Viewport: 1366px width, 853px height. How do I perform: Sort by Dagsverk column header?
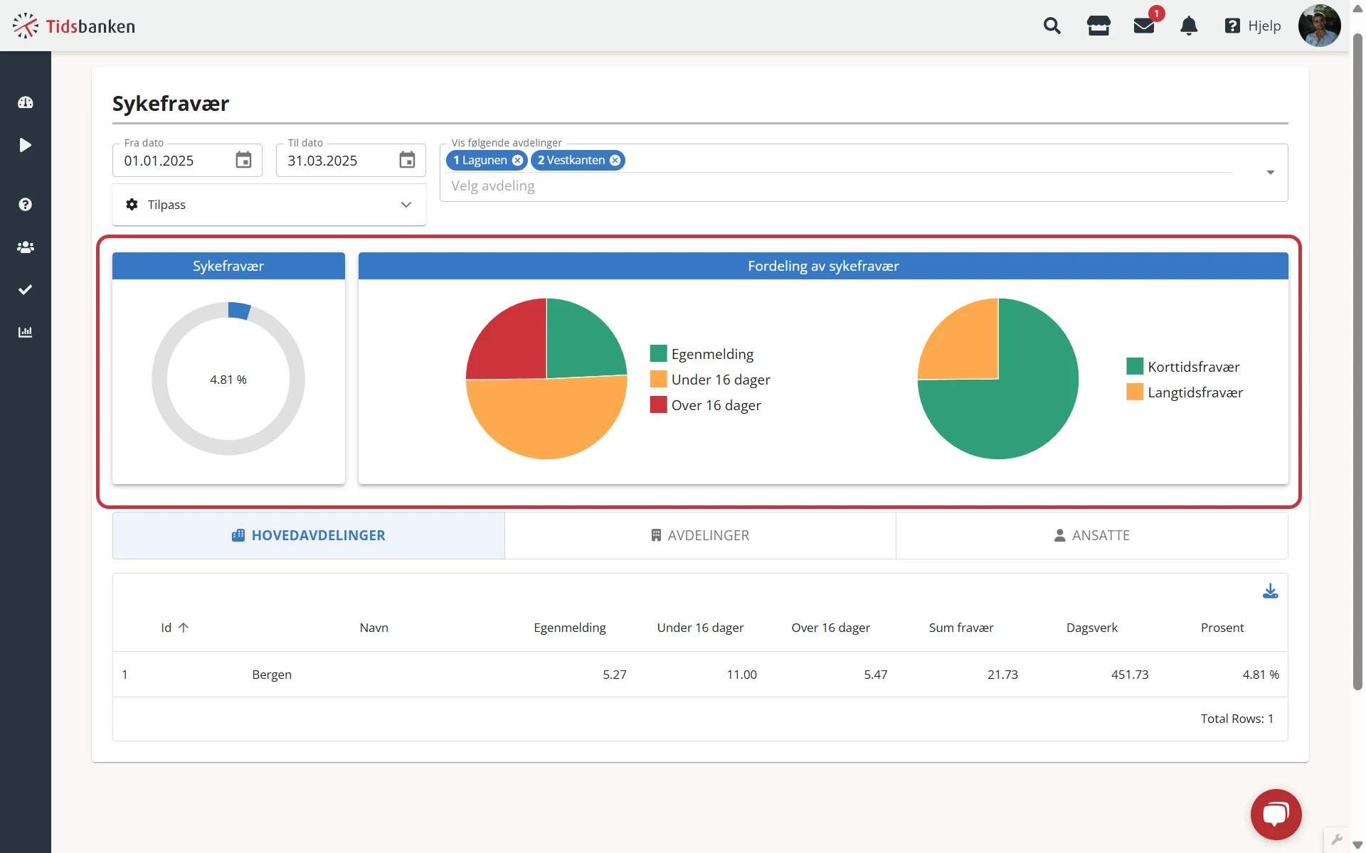click(x=1092, y=628)
